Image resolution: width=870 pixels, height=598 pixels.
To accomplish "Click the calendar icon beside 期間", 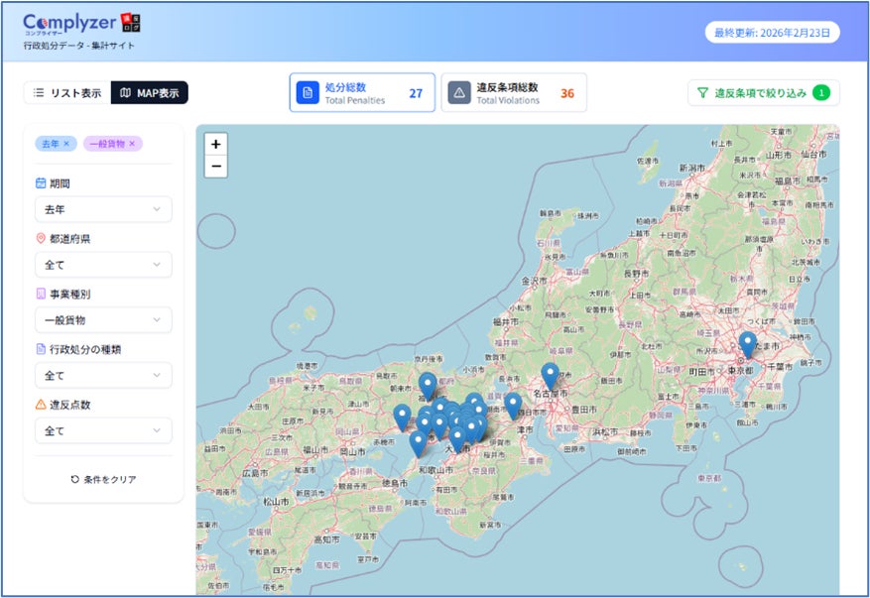I will coord(41,183).
